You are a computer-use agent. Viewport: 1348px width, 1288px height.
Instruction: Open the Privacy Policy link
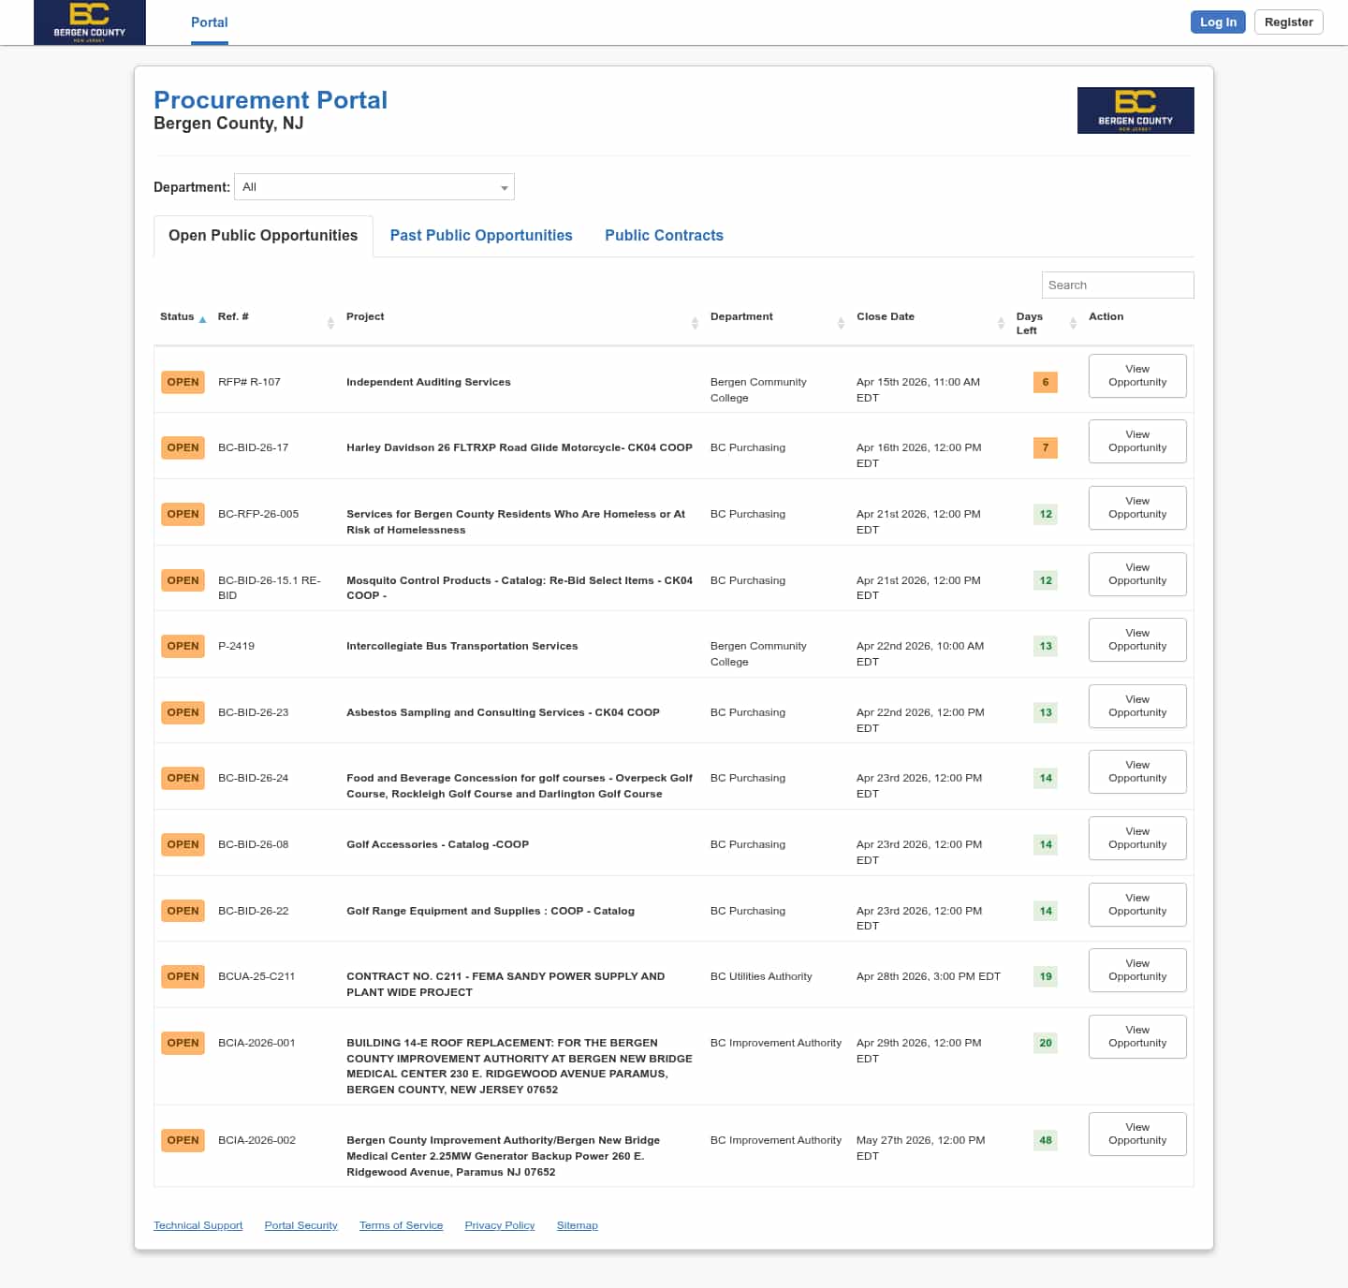500,1226
